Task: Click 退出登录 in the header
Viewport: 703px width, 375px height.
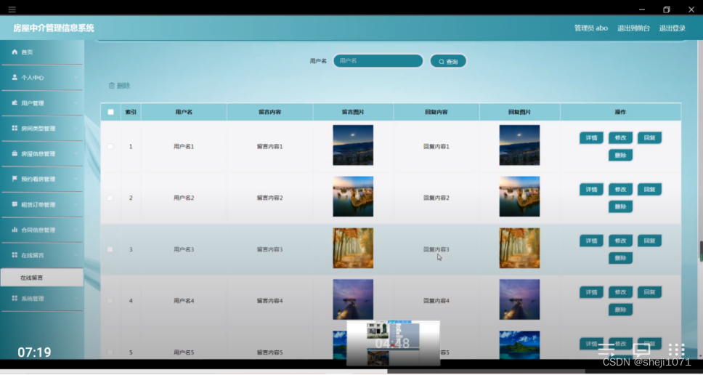Action: coord(672,28)
